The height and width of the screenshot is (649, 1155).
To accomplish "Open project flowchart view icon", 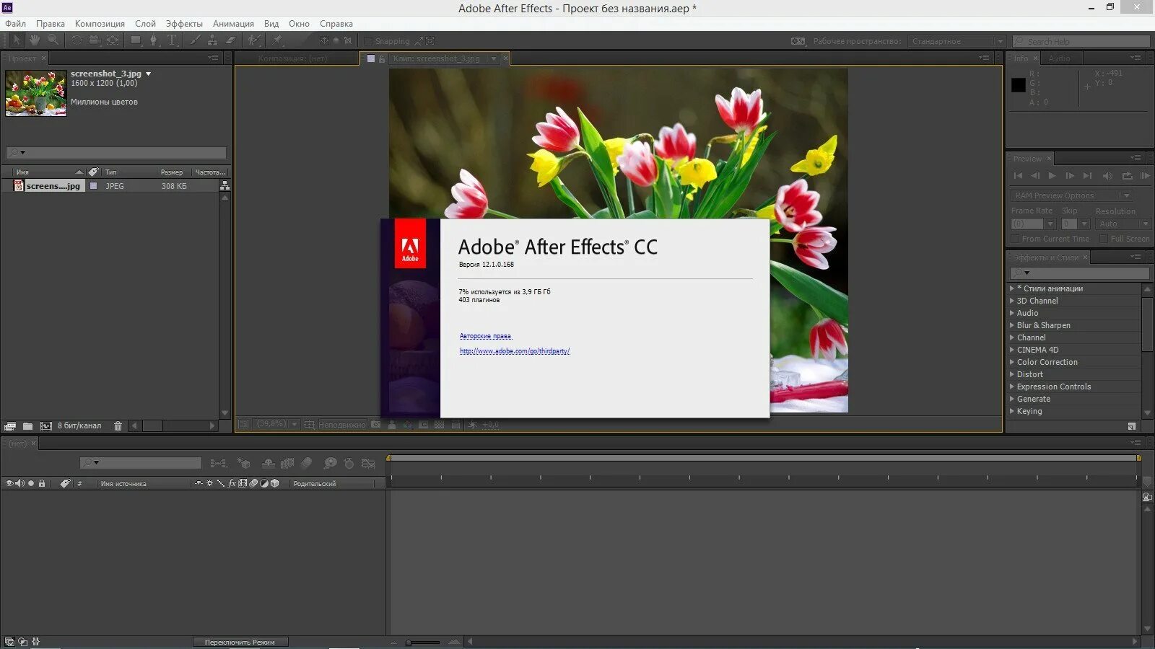I will 225,186.
